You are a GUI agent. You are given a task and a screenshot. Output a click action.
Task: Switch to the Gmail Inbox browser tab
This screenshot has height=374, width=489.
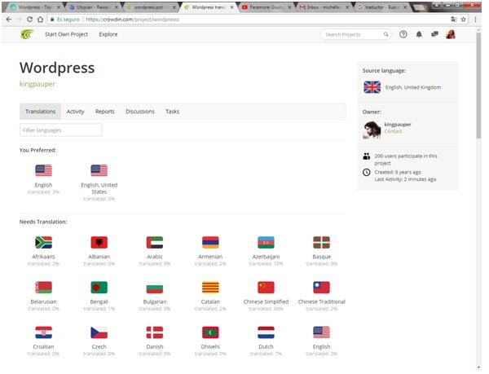click(324, 7)
